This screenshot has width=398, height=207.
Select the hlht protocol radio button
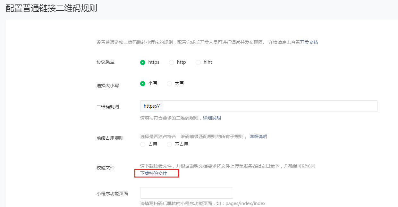[198, 62]
